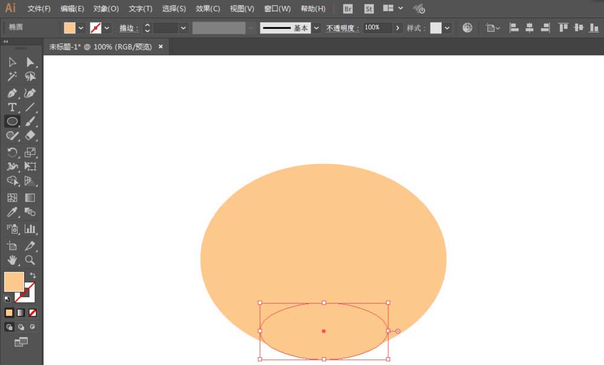Open 效果(C) menu
This screenshot has height=365, width=604.
coord(208,8)
